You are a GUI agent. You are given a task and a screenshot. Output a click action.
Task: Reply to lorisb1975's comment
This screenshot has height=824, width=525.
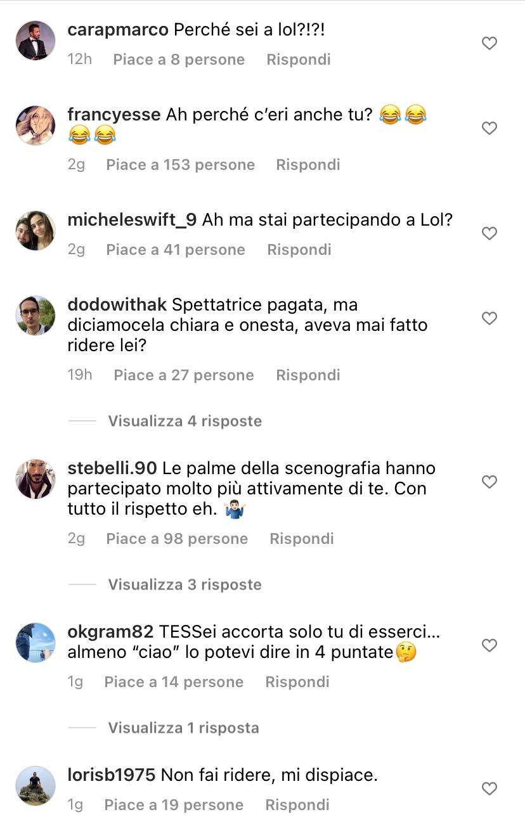pyautogui.click(x=297, y=805)
